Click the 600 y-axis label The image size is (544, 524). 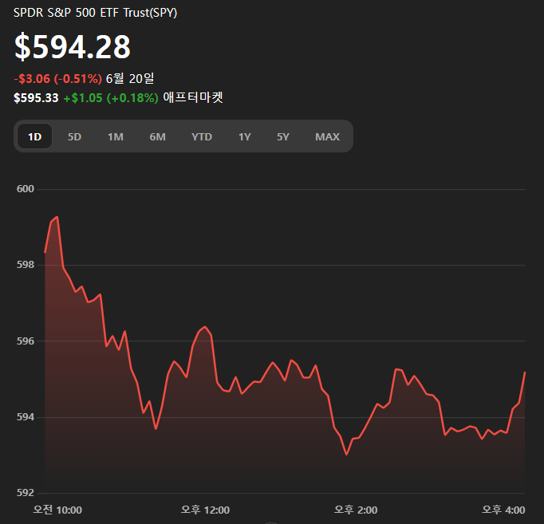[26, 189]
